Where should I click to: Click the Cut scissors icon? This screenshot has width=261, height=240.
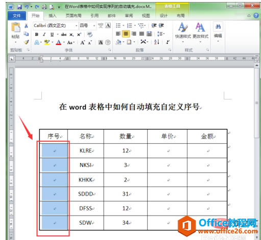(x=26, y=25)
